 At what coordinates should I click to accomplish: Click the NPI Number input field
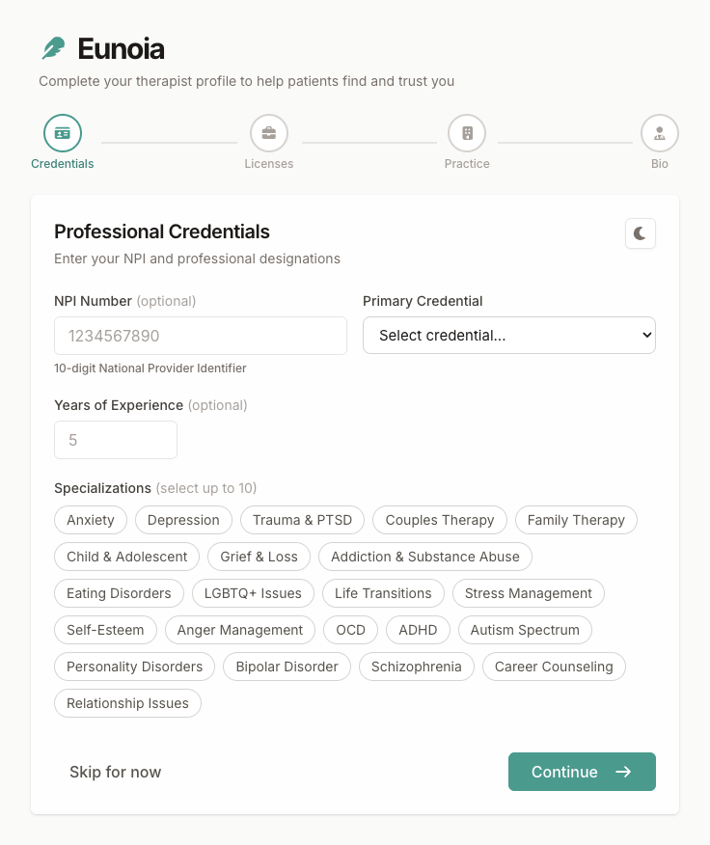[201, 336]
